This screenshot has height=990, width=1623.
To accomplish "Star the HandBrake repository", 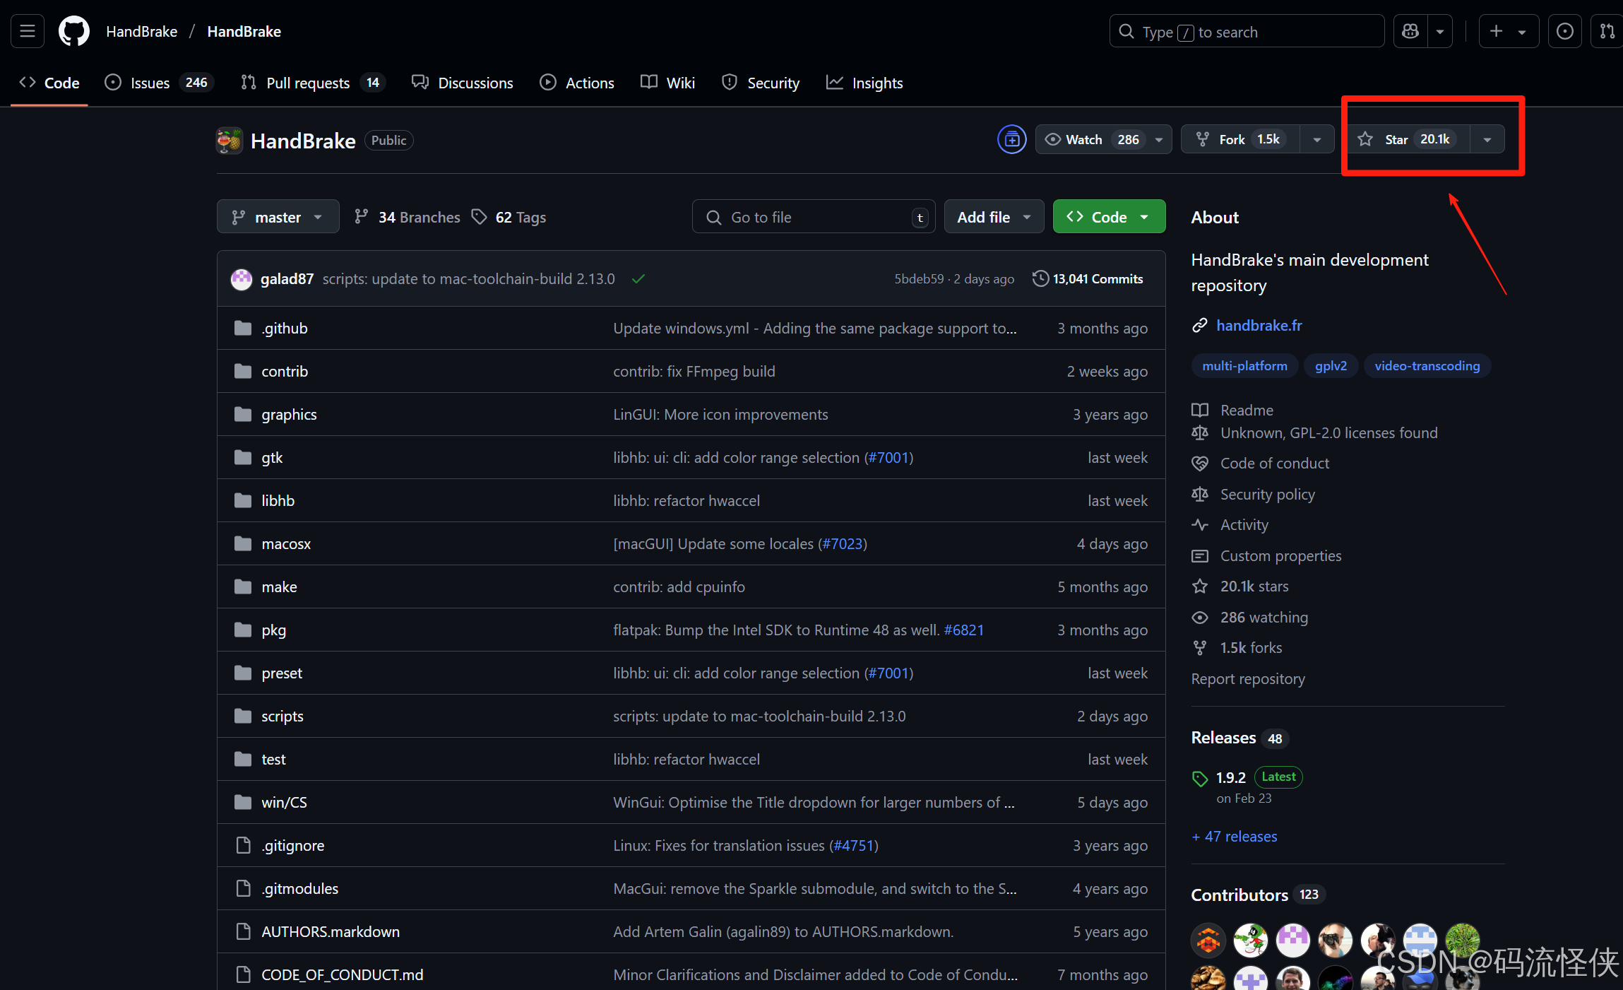I will point(1409,139).
